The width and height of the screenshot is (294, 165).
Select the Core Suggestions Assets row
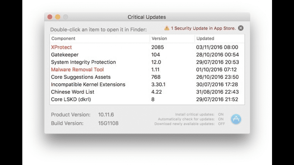81,77
